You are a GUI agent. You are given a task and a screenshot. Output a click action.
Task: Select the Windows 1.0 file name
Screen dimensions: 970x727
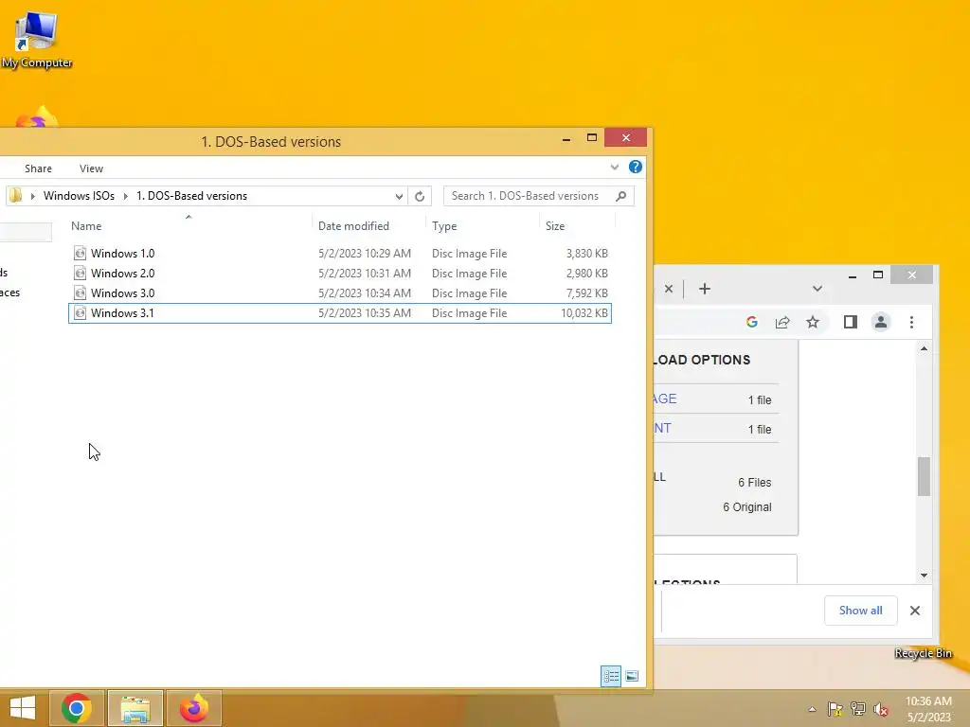click(x=122, y=254)
